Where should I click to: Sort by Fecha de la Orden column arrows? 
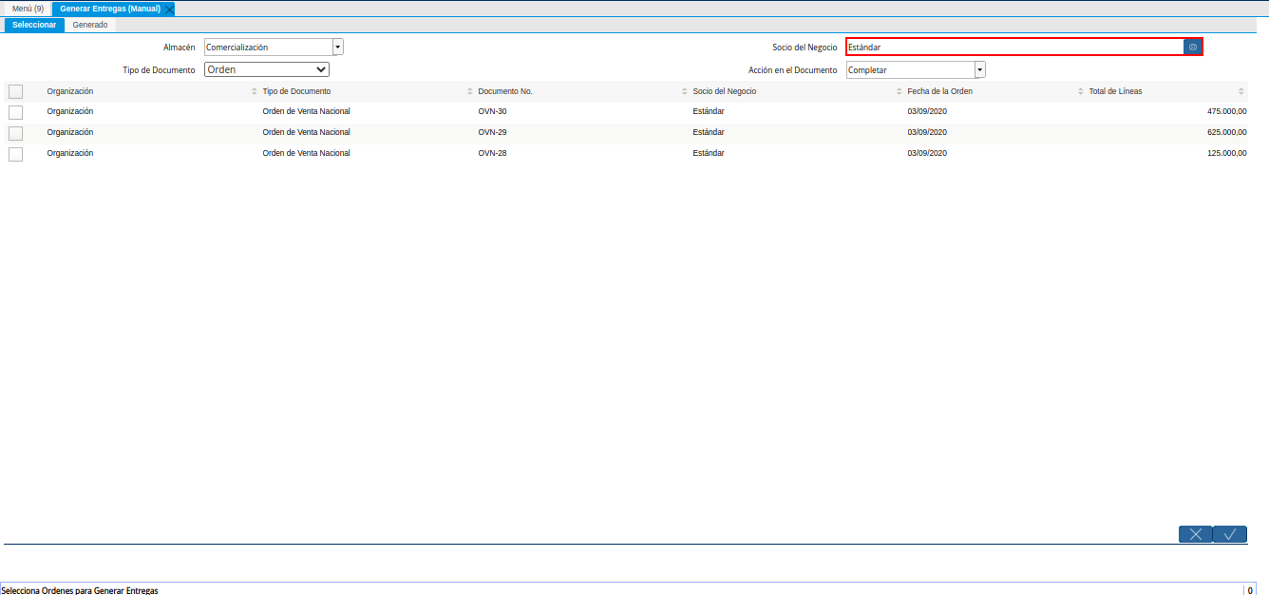[x=1080, y=91]
